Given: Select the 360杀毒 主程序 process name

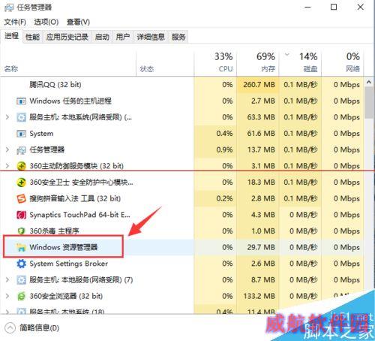Looking at the screenshot, I should [x=54, y=231].
